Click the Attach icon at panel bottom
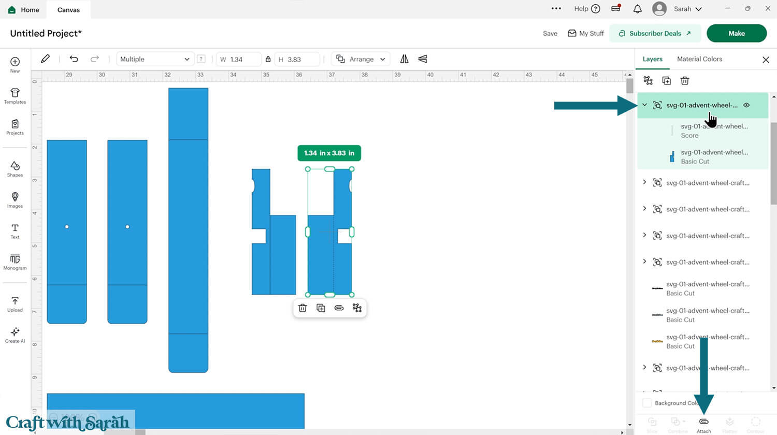 (703, 424)
